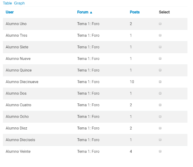Select Alumno Diecinueve with its checkbox
The image size is (193, 167).
[160, 82]
